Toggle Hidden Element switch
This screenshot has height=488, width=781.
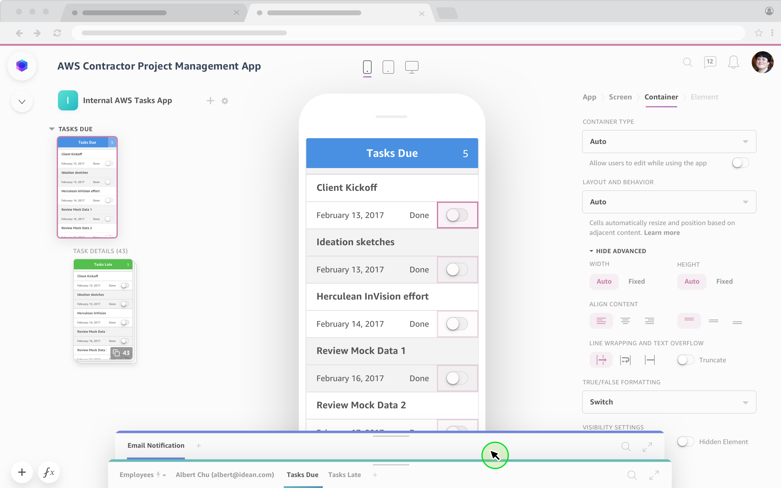click(685, 442)
